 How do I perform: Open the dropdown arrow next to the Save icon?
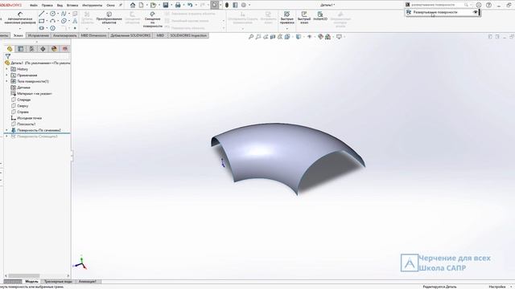point(171,5)
